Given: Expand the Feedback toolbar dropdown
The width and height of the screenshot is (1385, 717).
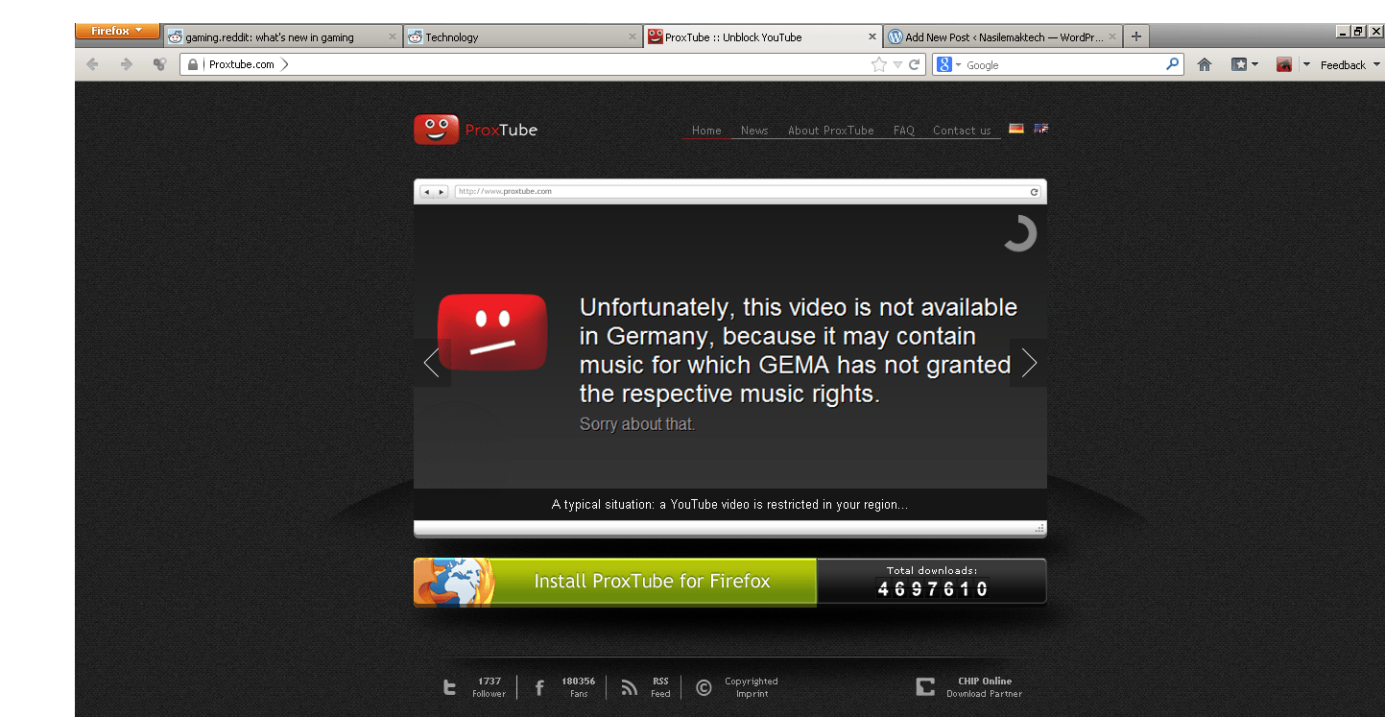Looking at the screenshot, I should pyautogui.click(x=1376, y=64).
